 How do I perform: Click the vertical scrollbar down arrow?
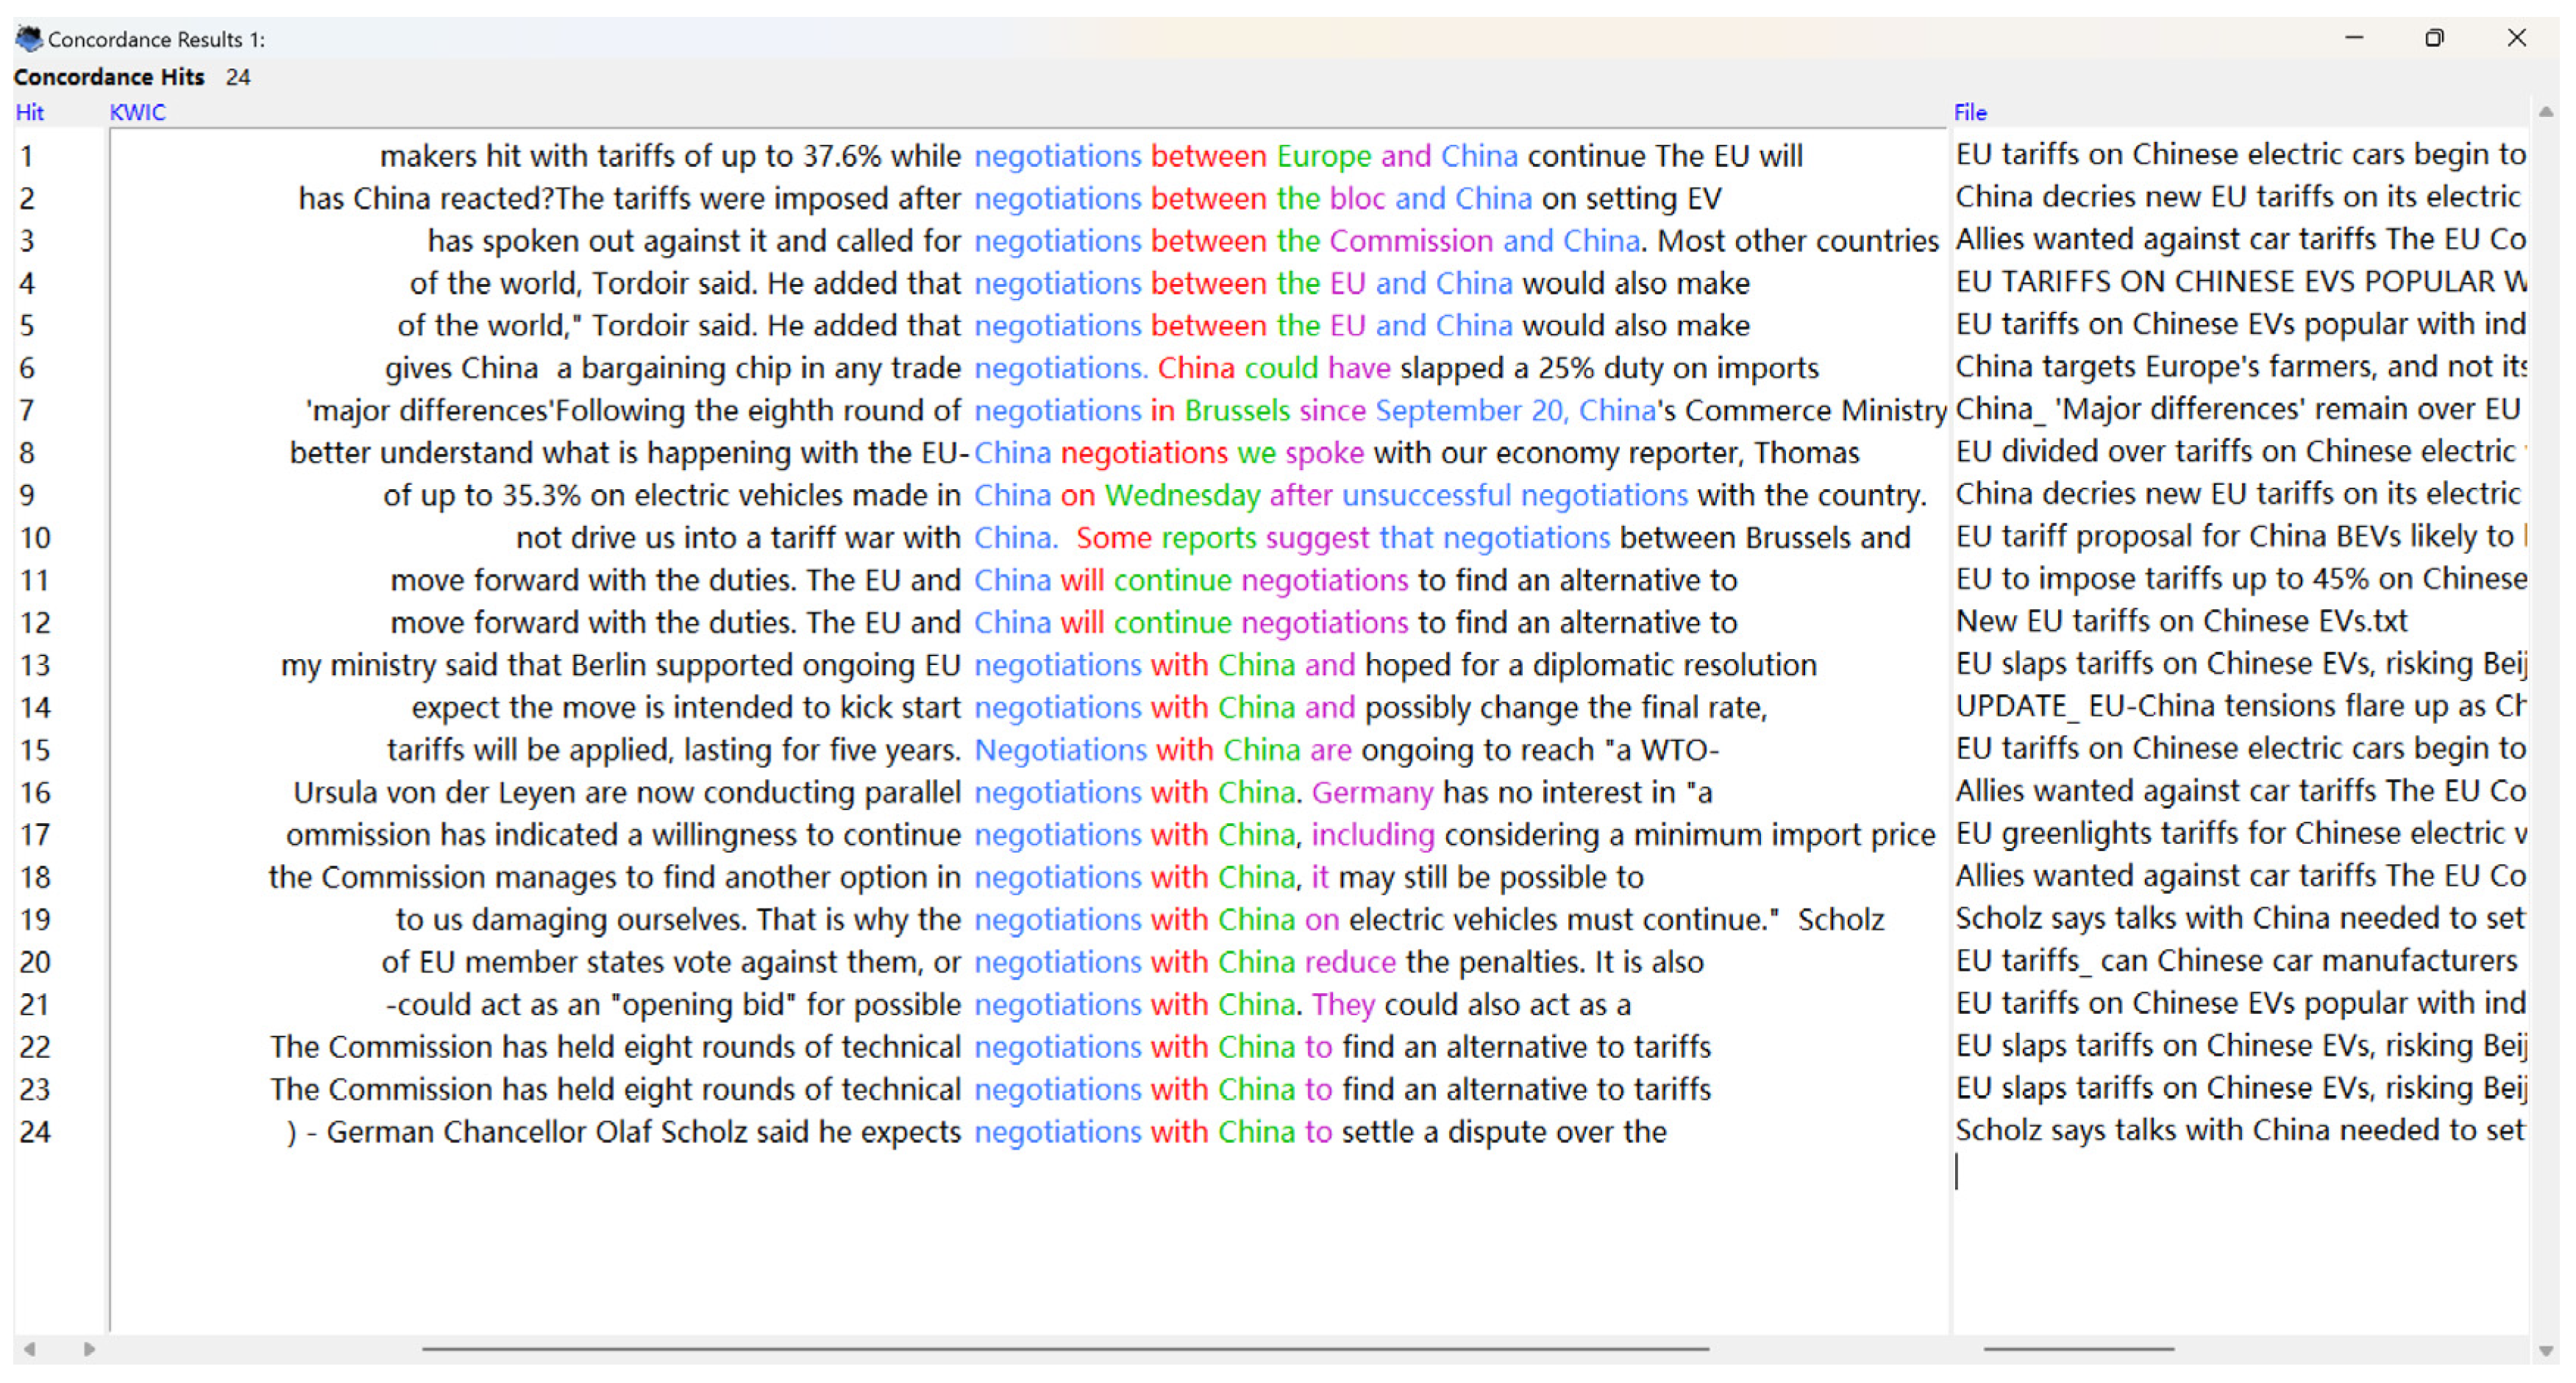(2545, 1351)
